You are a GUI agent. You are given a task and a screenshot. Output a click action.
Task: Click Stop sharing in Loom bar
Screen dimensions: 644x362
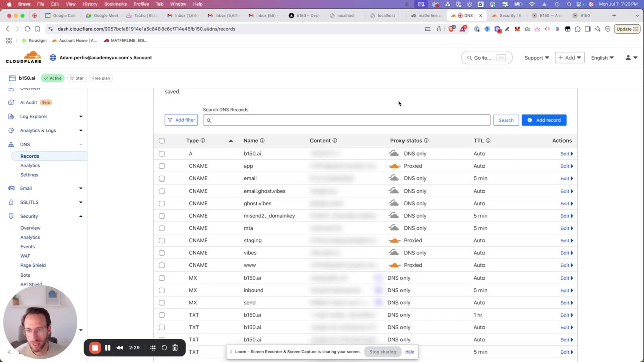[383, 352]
